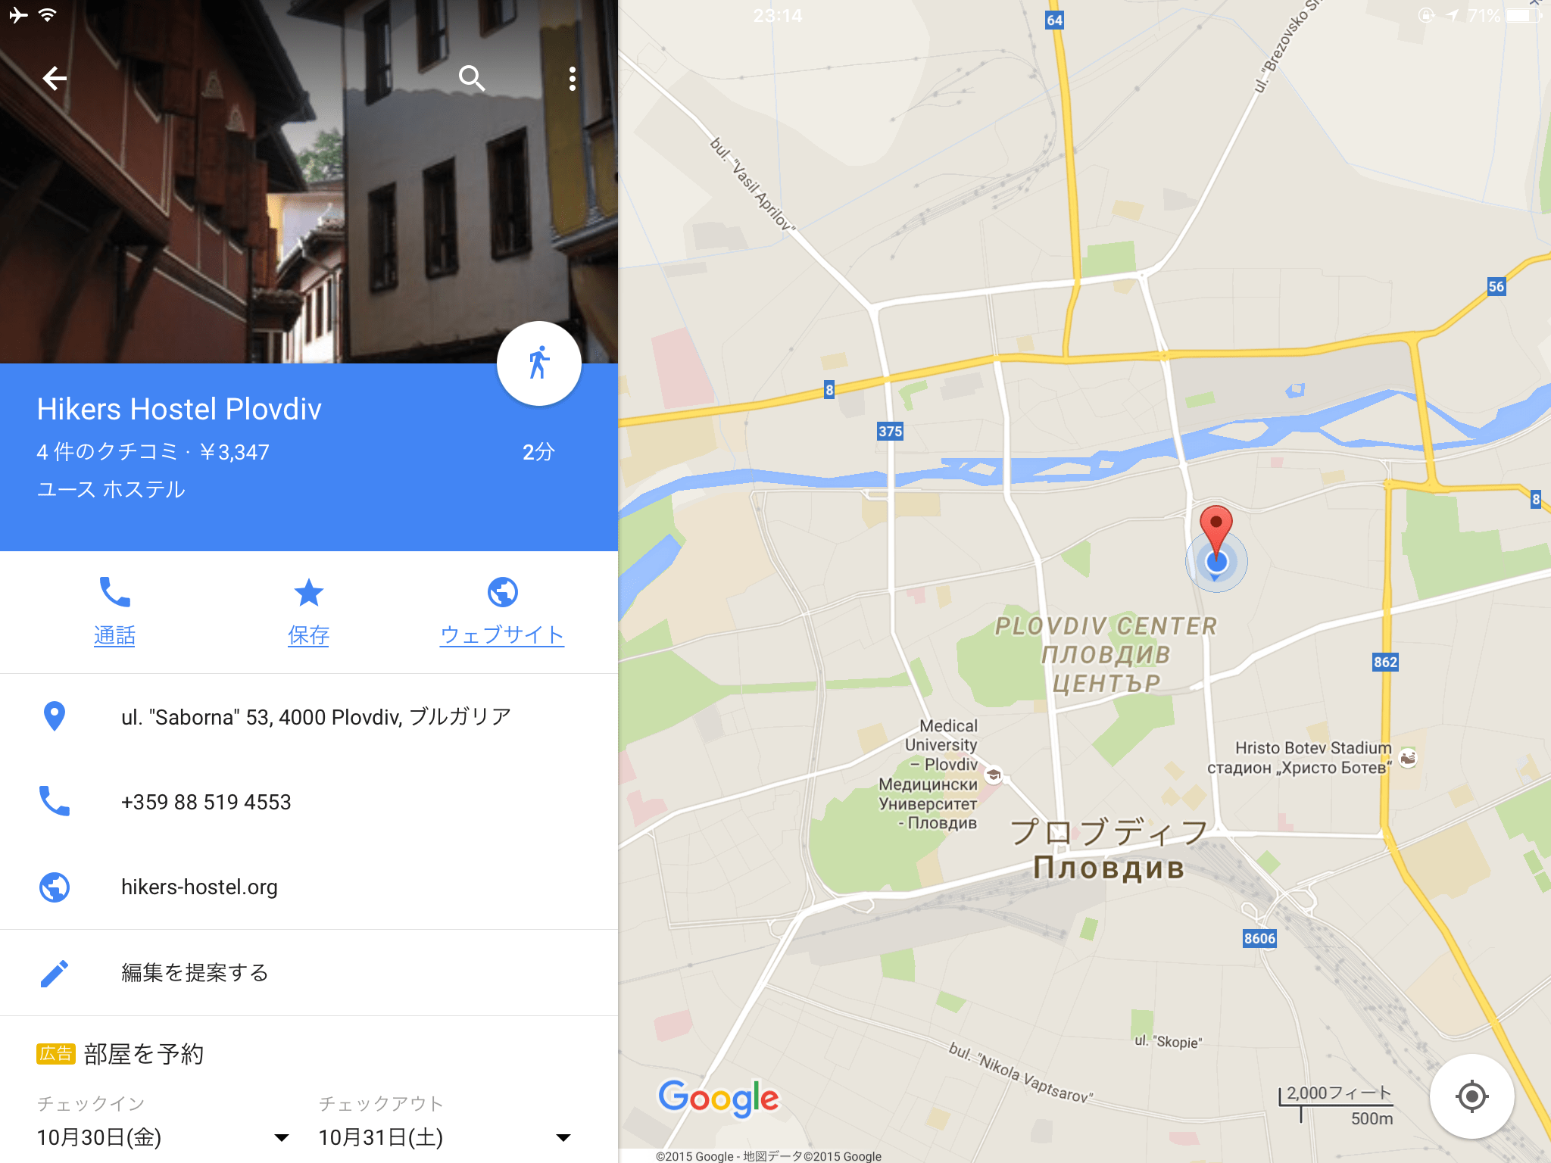Image resolution: width=1551 pixels, height=1163 pixels.
Task: Open the hikers-hostel.org website link
Action: coord(309,887)
